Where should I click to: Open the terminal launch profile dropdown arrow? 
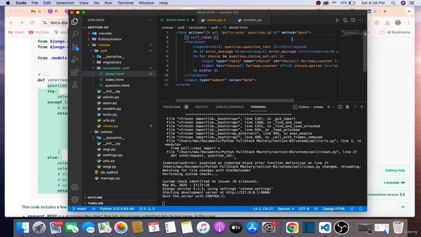334,107
